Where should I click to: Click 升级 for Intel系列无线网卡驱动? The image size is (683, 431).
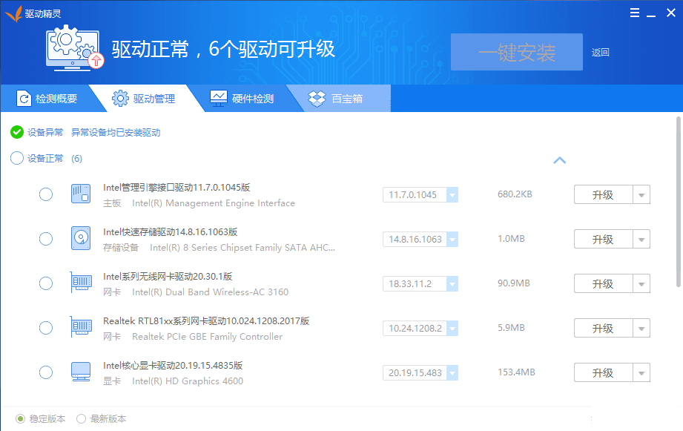(604, 283)
